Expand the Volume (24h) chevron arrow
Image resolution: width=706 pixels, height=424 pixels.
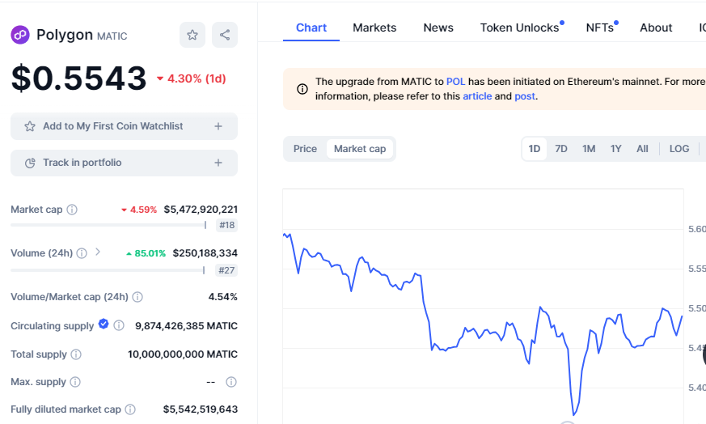click(x=98, y=252)
